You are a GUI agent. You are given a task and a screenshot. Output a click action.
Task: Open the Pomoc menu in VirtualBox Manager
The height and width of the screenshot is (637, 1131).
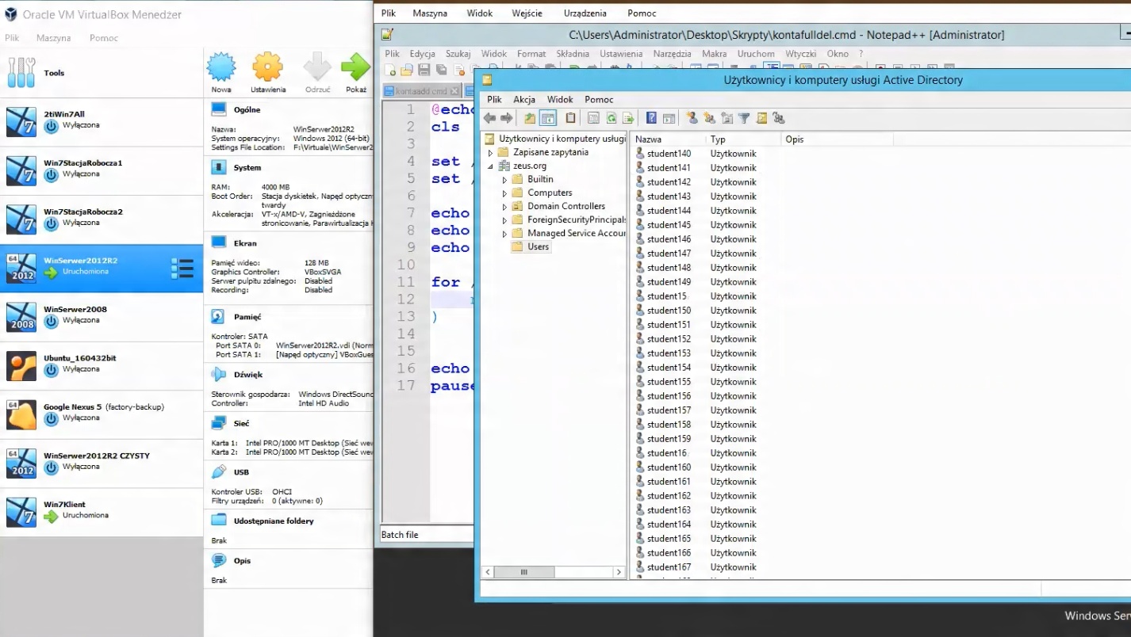[x=104, y=38]
